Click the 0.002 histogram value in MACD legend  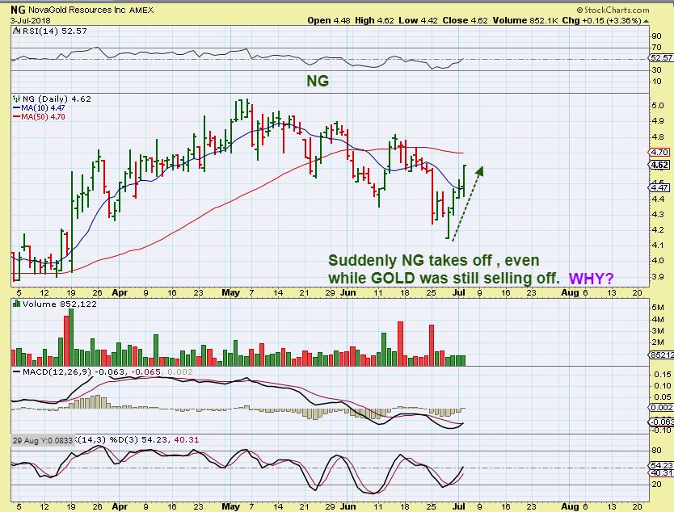[180, 372]
